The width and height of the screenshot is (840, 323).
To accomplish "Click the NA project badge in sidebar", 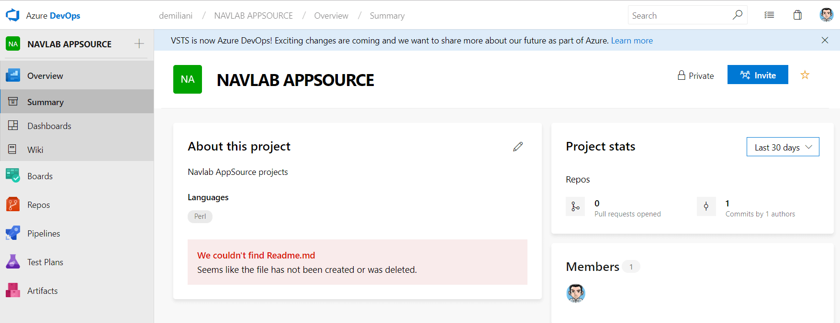I will click(x=13, y=44).
